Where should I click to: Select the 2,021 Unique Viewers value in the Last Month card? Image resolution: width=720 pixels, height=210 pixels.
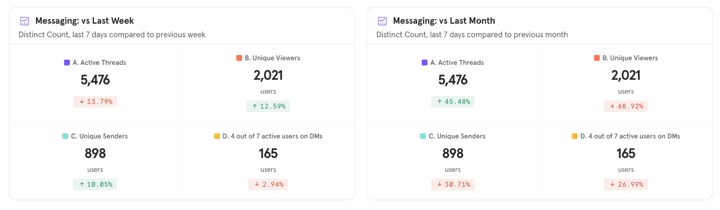point(626,75)
